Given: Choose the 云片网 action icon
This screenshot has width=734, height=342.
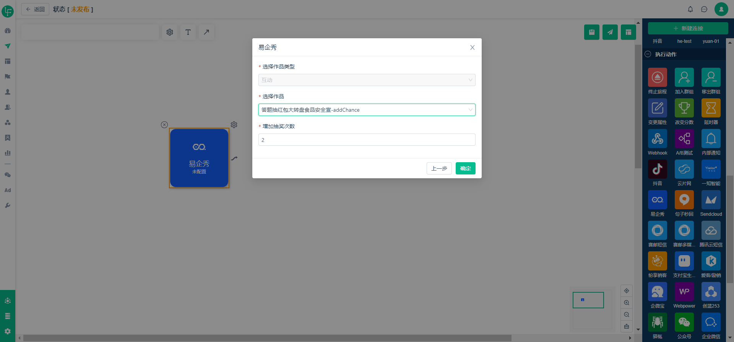Looking at the screenshot, I should [x=684, y=169].
